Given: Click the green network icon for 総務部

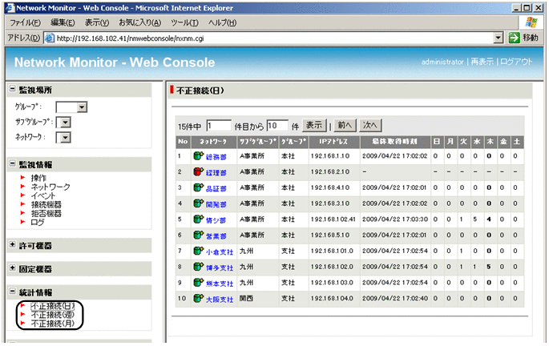Looking at the screenshot, I should coord(199,156).
